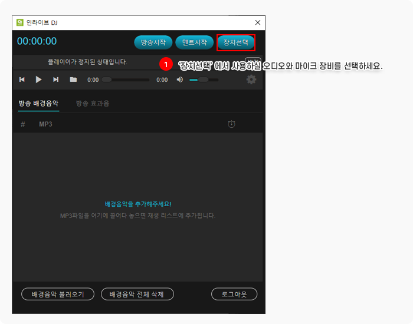
Task: Click the 로그아웃 button
Action: [x=234, y=294]
